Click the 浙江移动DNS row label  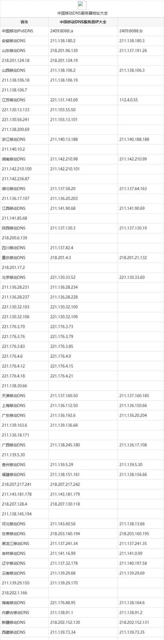(13, 139)
